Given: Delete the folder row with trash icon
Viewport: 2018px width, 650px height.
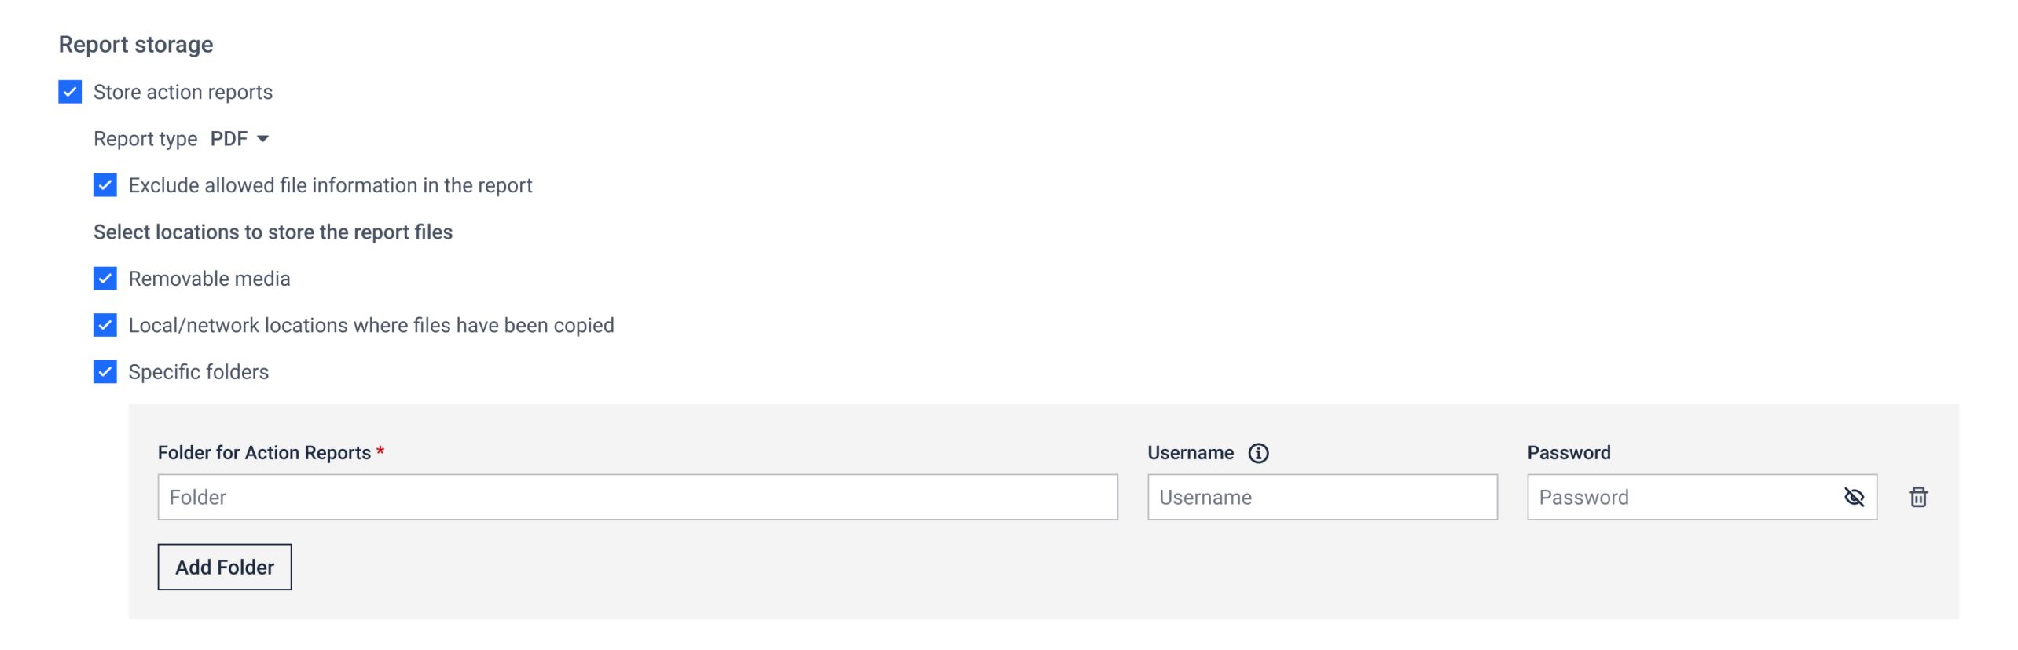Looking at the screenshot, I should pos(1918,497).
